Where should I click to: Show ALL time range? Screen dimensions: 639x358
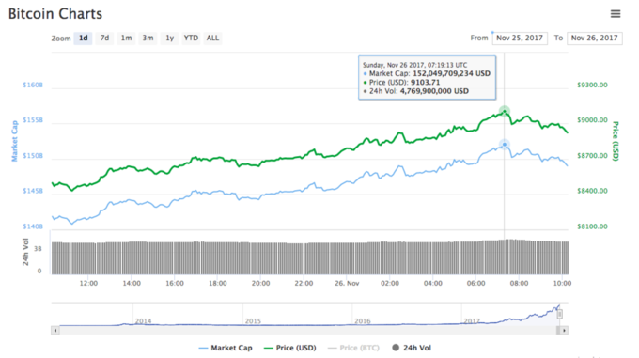coord(212,38)
